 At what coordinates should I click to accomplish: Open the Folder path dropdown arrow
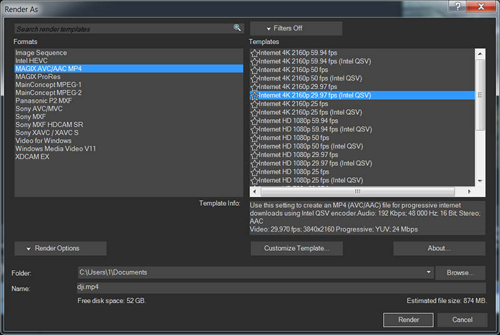pyautogui.click(x=428, y=273)
